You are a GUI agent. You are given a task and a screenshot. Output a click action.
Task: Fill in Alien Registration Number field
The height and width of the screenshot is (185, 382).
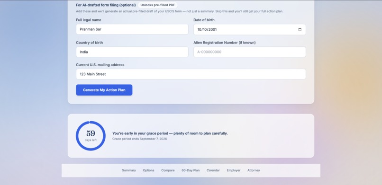[x=249, y=52]
